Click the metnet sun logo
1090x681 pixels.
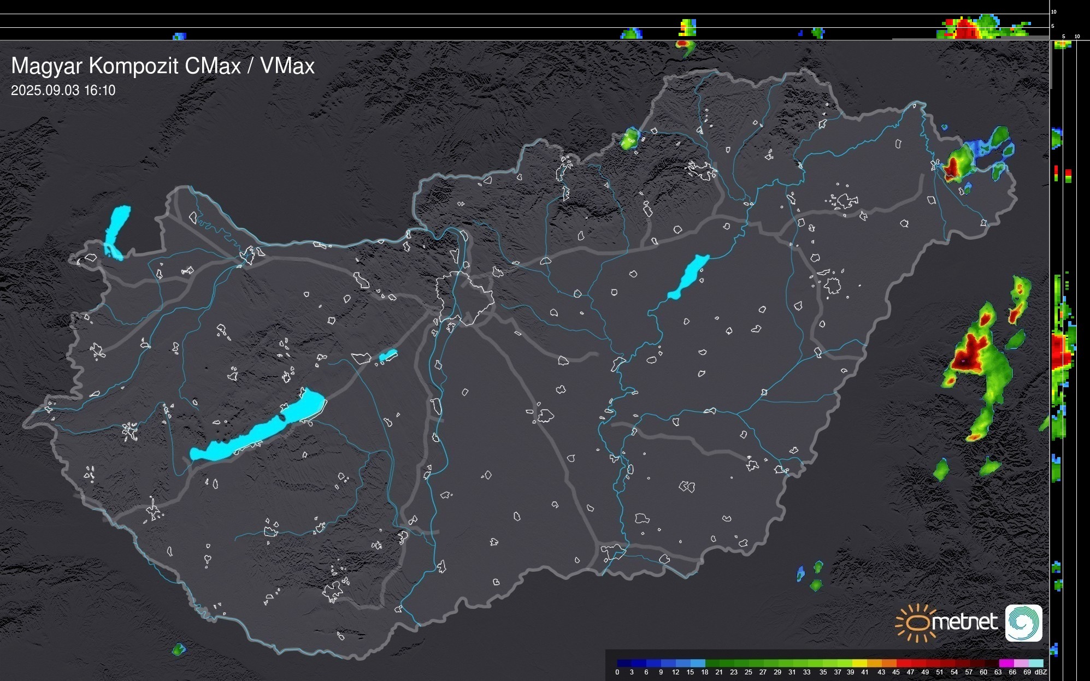pyautogui.click(x=916, y=623)
